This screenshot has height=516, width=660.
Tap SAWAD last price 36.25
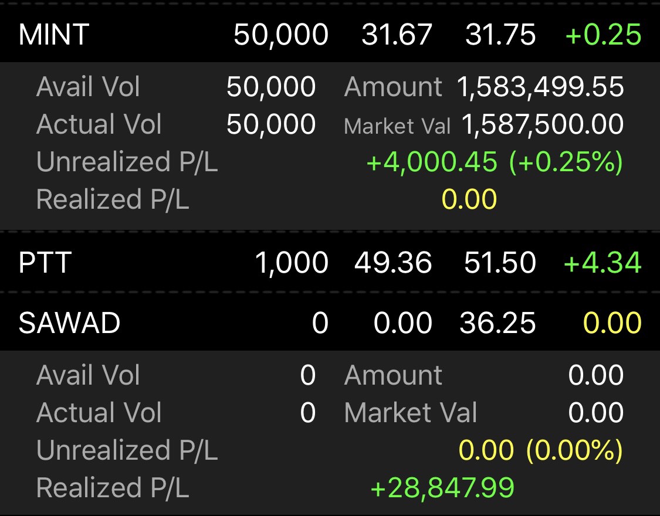pyautogui.click(x=497, y=323)
